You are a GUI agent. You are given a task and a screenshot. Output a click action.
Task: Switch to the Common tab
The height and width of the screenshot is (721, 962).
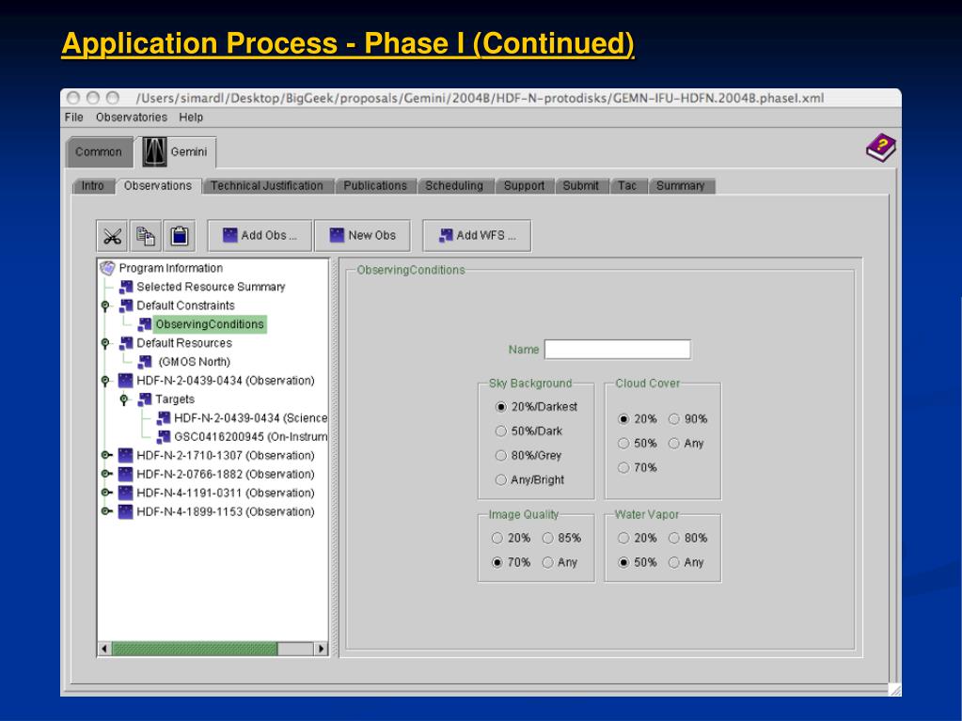(x=99, y=152)
